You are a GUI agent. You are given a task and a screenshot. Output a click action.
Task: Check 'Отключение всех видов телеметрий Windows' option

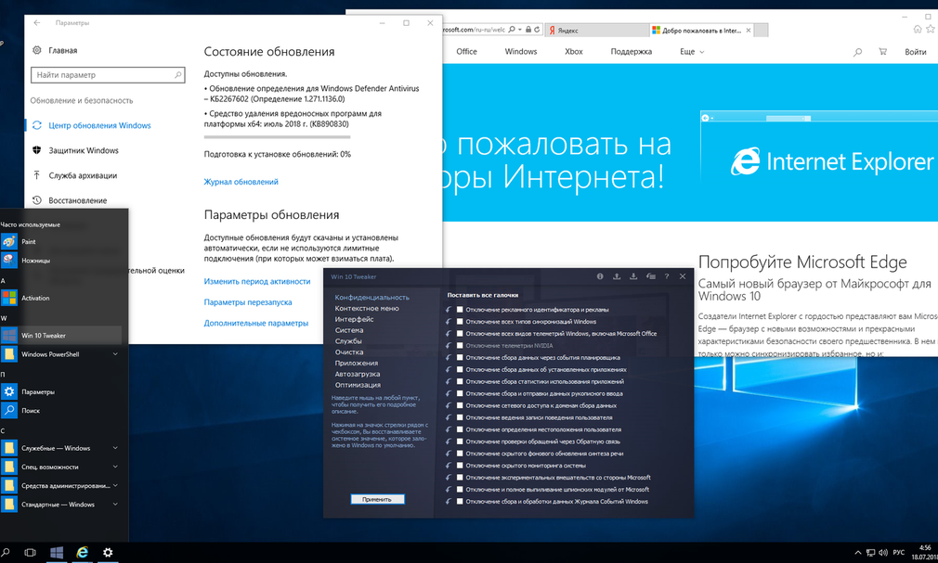click(x=460, y=334)
